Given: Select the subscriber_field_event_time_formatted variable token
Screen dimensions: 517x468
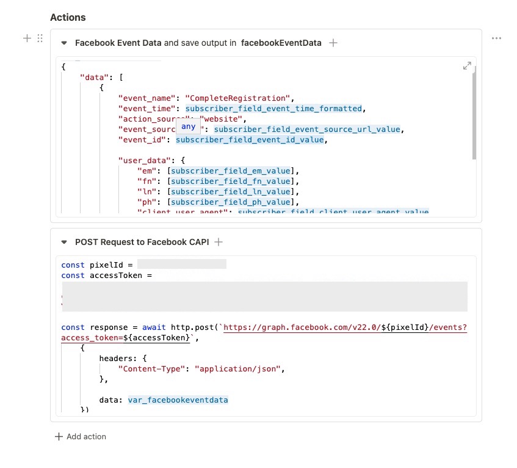Looking at the screenshot, I should click(x=273, y=109).
